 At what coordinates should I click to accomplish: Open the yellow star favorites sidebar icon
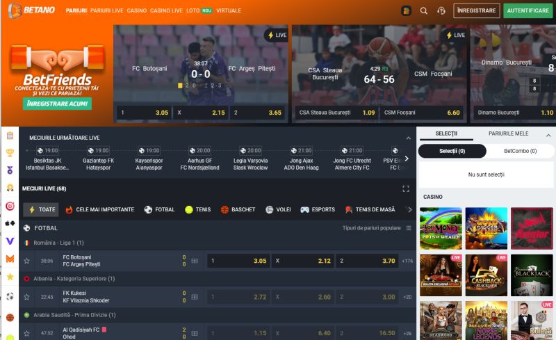point(10,277)
